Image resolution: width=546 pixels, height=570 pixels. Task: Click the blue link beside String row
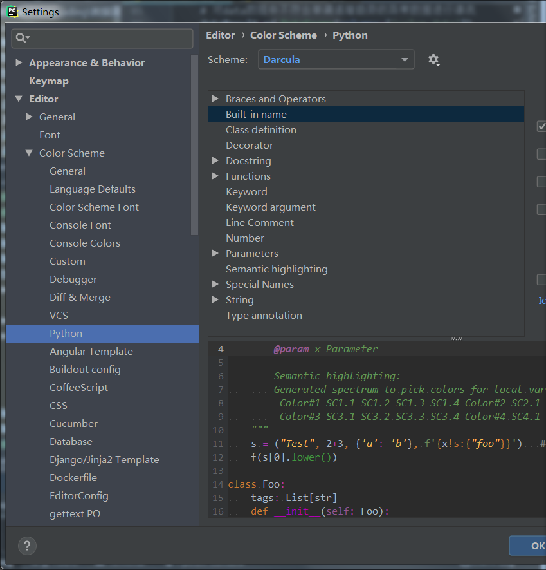coord(542,300)
